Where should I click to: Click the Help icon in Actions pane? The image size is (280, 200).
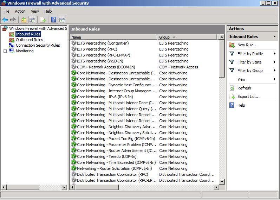coord(232,105)
